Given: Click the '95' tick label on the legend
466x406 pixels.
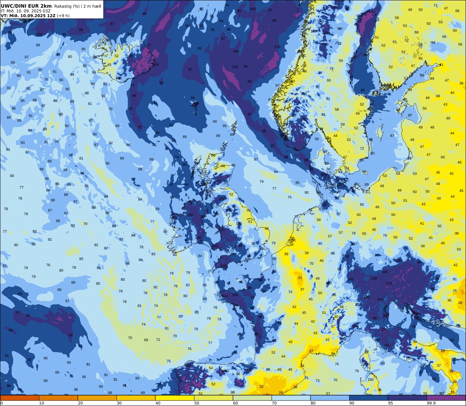Looking at the screenshot, I should tap(391, 403).
